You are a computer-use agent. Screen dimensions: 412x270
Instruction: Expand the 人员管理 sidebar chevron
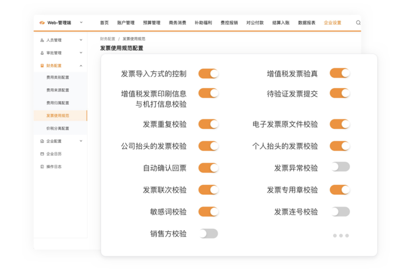pyautogui.click(x=81, y=40)
